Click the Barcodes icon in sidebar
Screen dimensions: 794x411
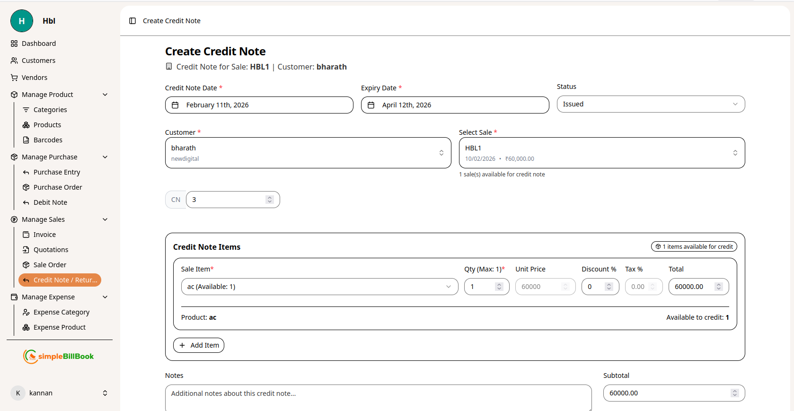(26, 140)
